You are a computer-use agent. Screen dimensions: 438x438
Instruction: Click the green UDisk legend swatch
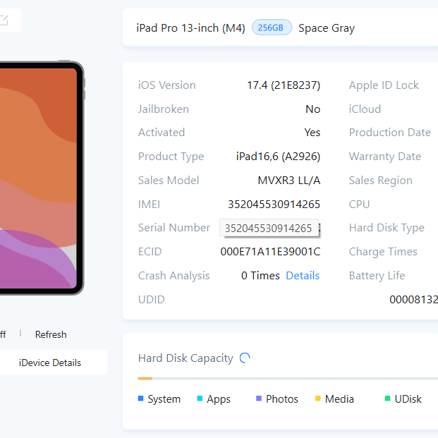[x=387, y=399]
